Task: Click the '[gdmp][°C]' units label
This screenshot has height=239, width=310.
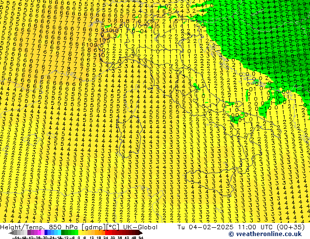Action: [101, 227]
